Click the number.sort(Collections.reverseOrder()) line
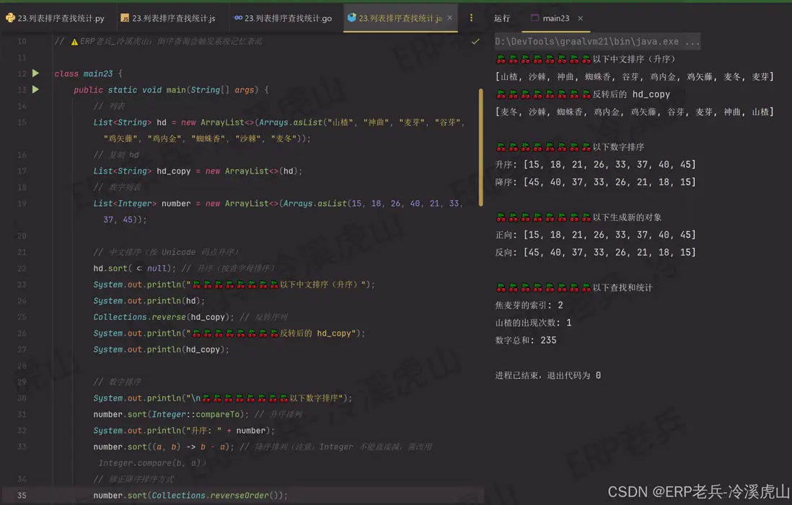Image resolution: width=792 pixels, height=505 pixels. pyautogui.click(x=190, y=496)
